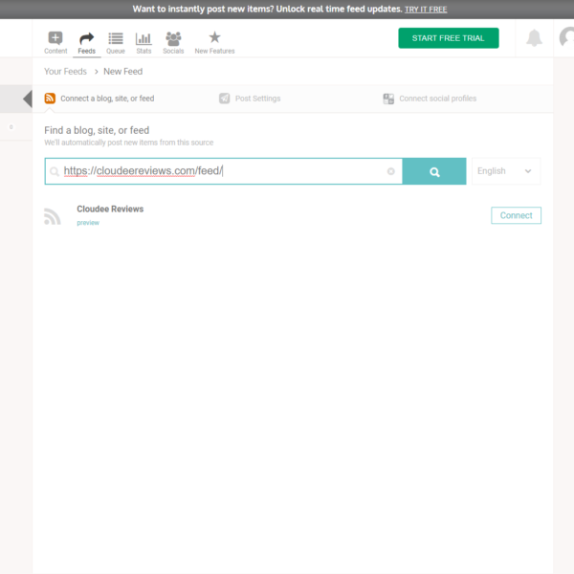Click the grey RSS icon beside Cloudee Reviews
This screenshot has height=574, width=574.
(53, 216)
